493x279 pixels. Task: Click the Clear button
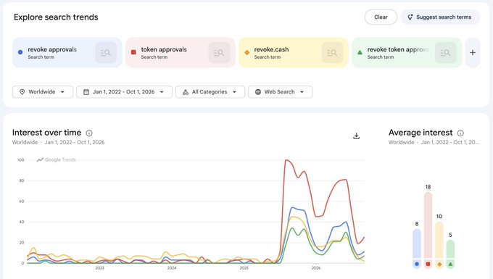pos(381,17)
